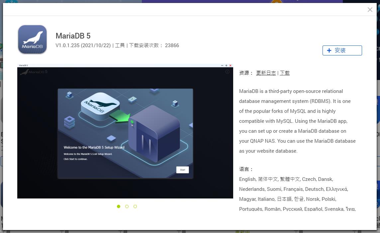This screenshot has height=233, width=380.
Task: Open the info icon on the screenshot preview
Action: pyautogui.click(x=228, y=72)
